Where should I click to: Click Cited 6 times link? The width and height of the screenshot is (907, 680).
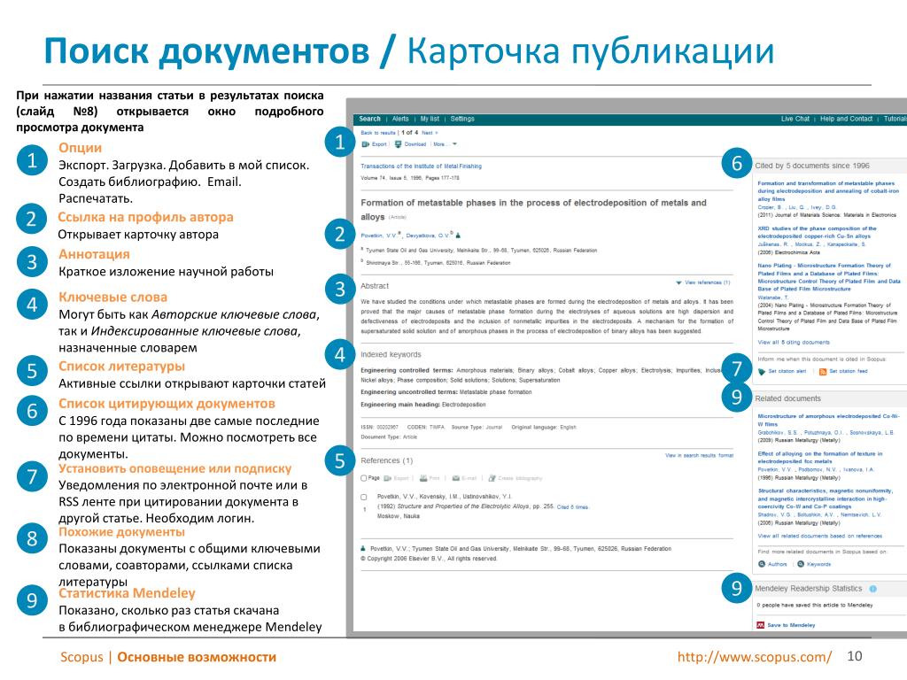[573, 507]
